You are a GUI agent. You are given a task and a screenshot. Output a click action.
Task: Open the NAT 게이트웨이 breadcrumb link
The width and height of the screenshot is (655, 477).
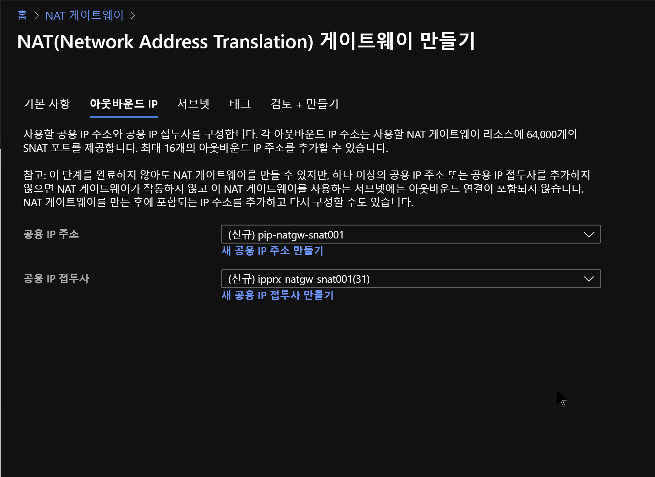click(x=84, y=15)
